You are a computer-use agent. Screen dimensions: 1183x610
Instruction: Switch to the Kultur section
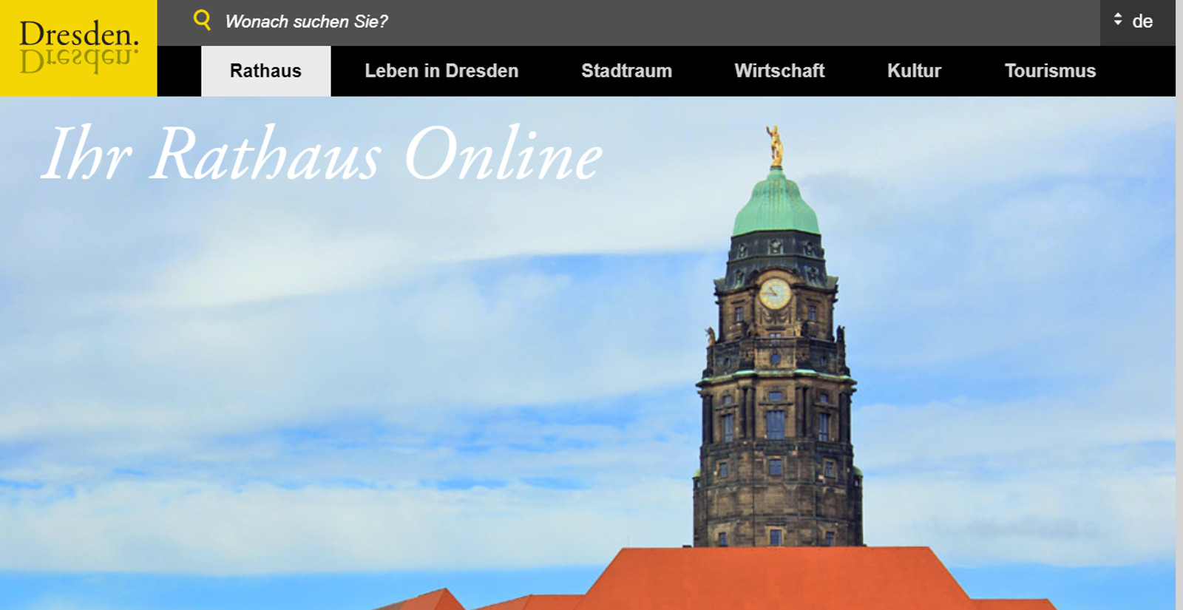click(914, 71)
